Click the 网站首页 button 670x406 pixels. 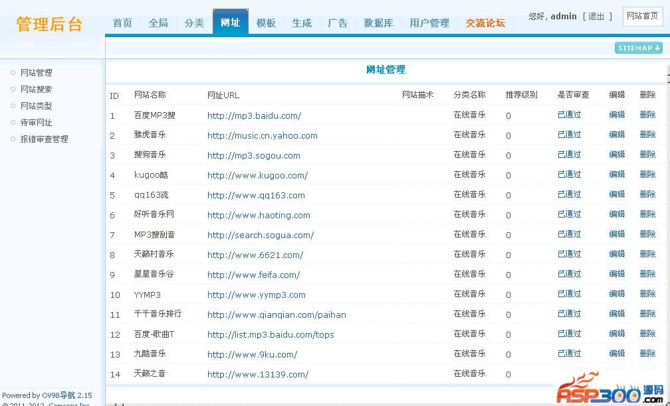(642, 16)
